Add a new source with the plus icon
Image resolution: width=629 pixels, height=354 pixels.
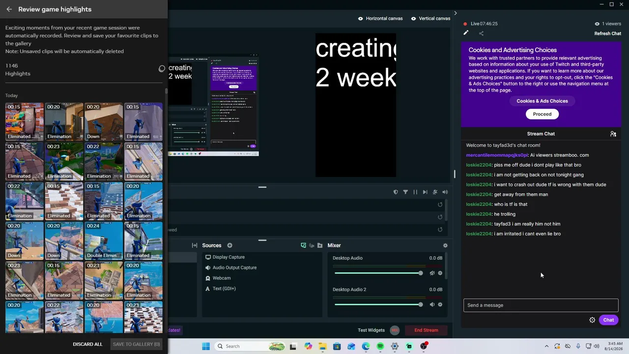tap(229, 245)
